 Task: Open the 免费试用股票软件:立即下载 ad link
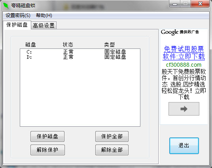(184, 53)
